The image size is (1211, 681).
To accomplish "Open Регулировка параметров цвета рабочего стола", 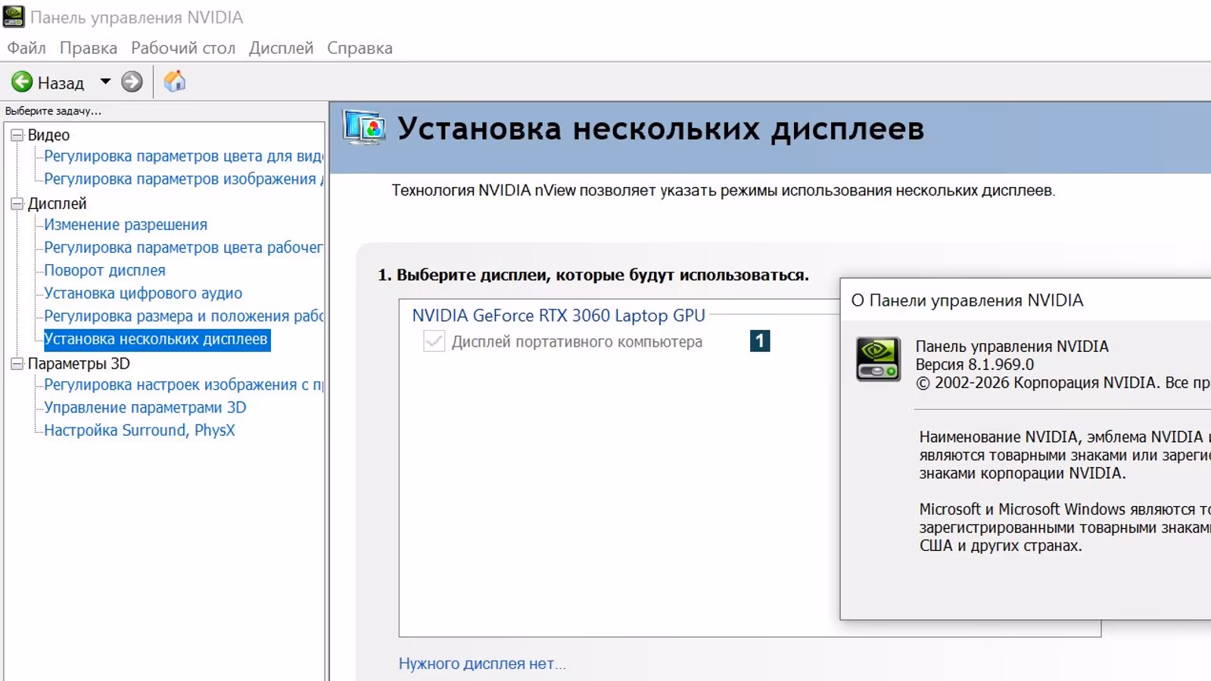I will (183, 247).
